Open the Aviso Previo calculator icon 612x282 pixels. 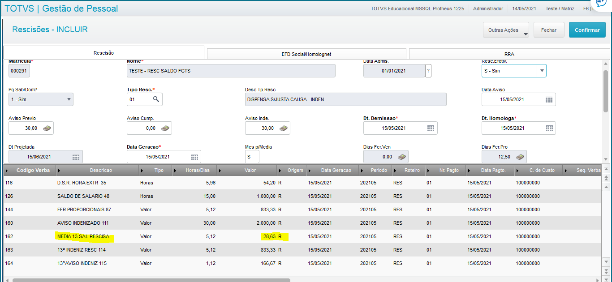pyautogui.click(x=47, y=128)
